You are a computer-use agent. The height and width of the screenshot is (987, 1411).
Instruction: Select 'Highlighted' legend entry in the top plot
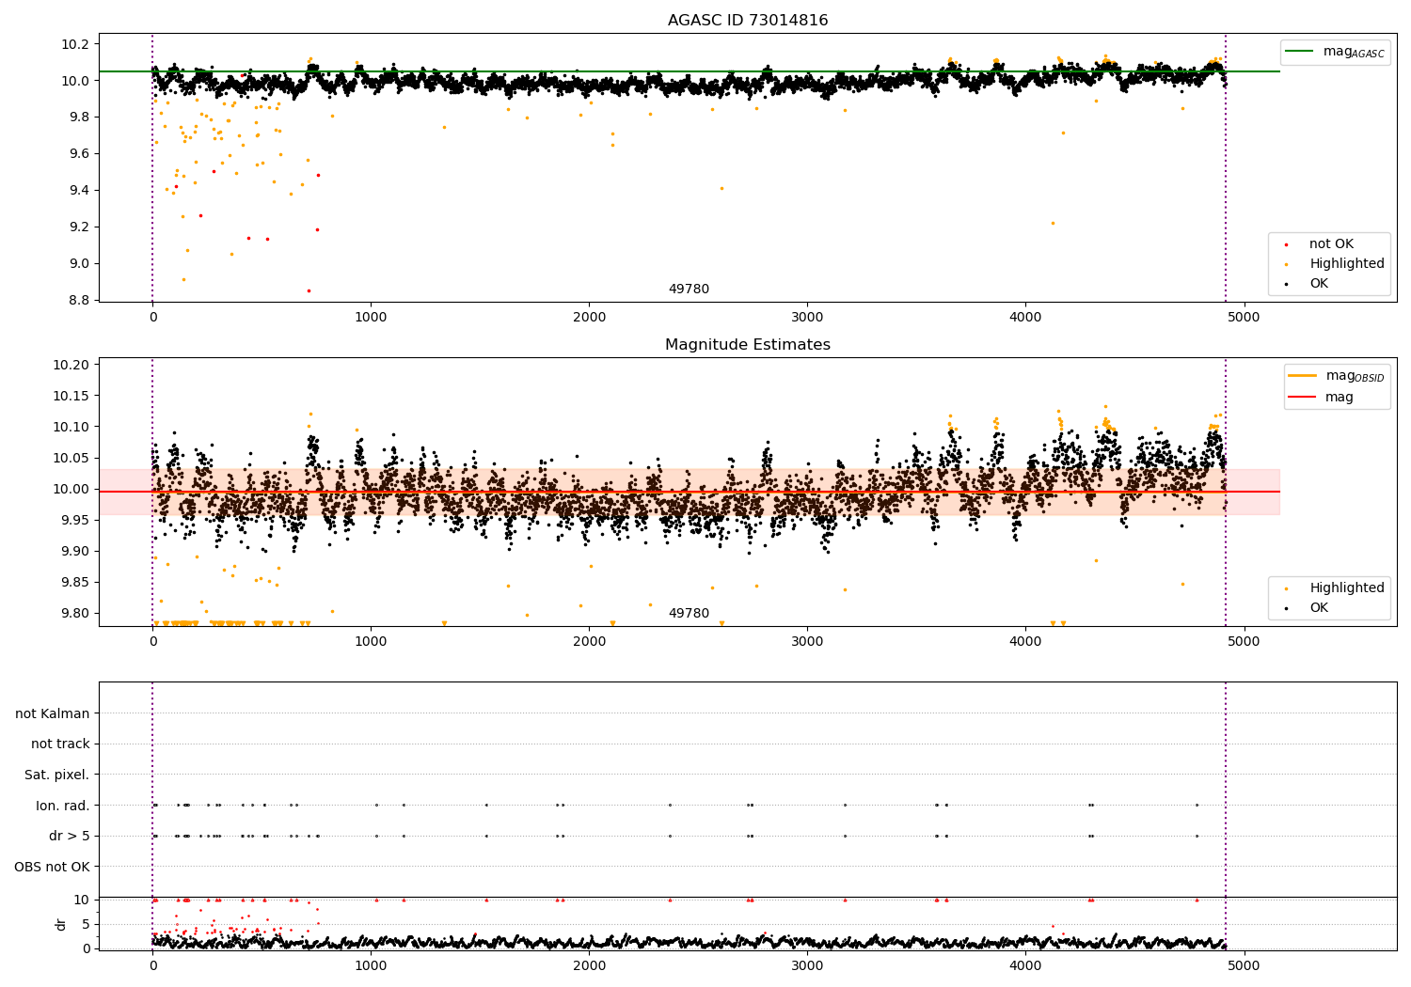pyautogui.click(x=1346, y=264)
